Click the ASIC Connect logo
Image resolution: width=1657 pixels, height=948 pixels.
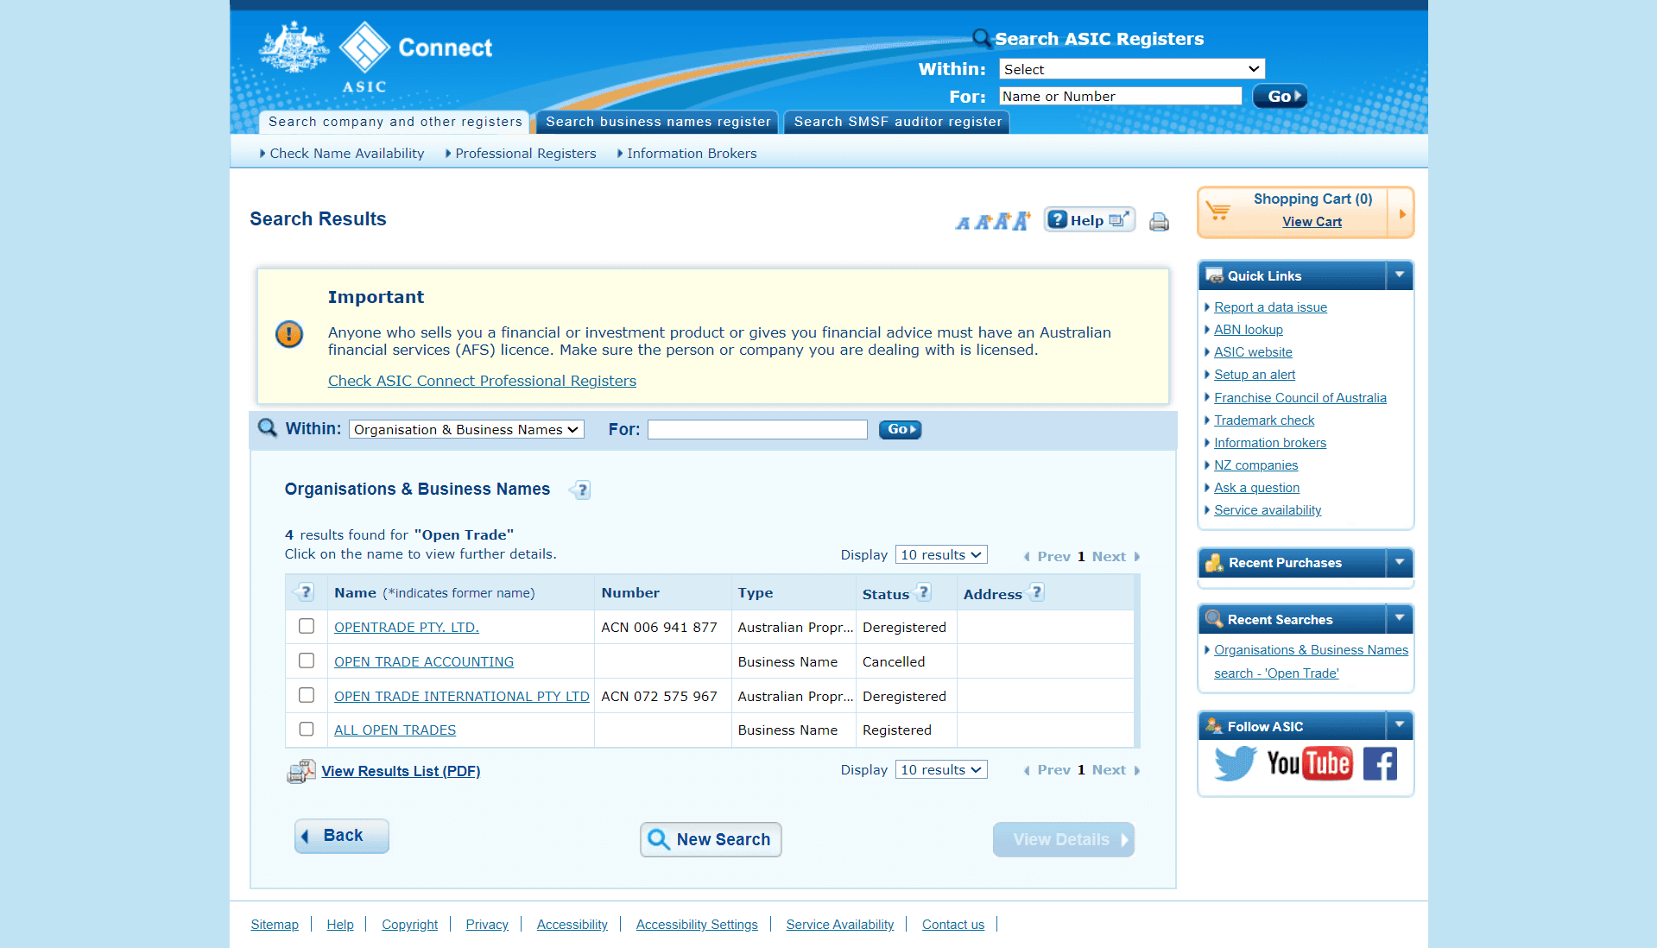point(376,57)
